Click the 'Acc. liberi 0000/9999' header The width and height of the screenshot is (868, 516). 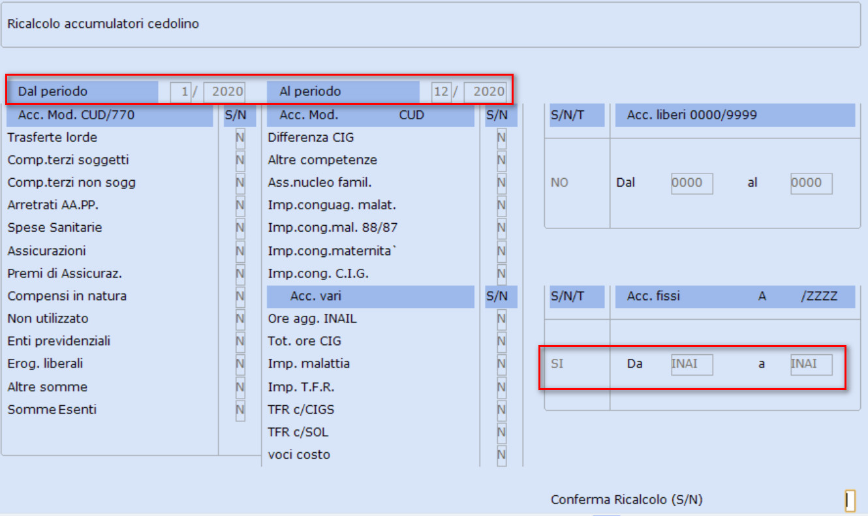(735, 115)
